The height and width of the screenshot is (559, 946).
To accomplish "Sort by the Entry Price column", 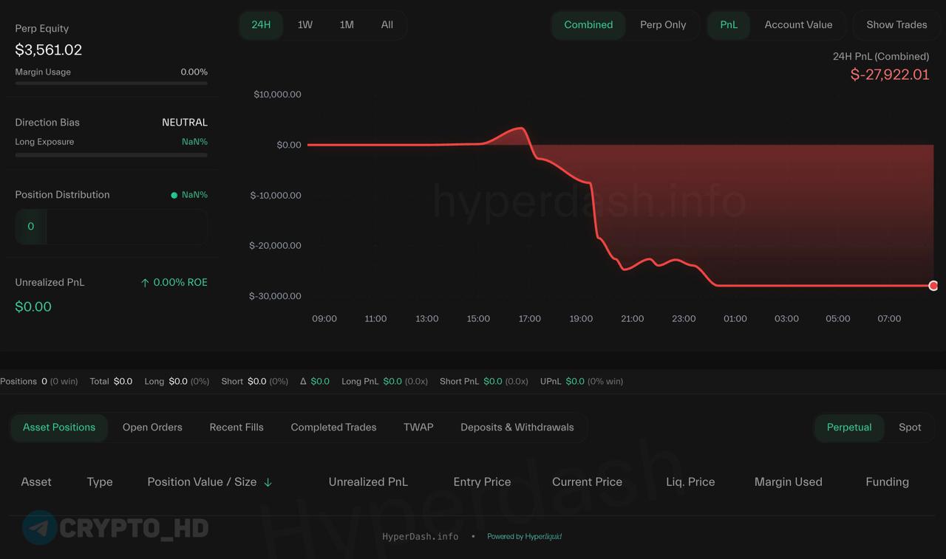I will (x=482, y=482).
